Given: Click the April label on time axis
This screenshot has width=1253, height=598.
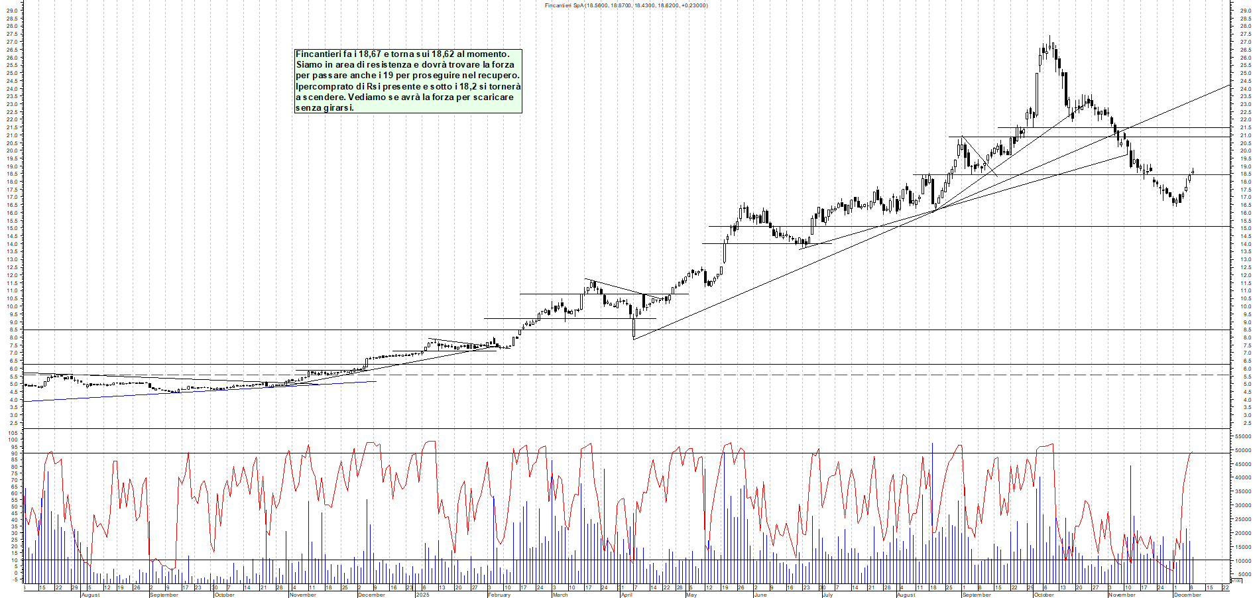Looking at the screenshot, I should [x=626, y=595].
